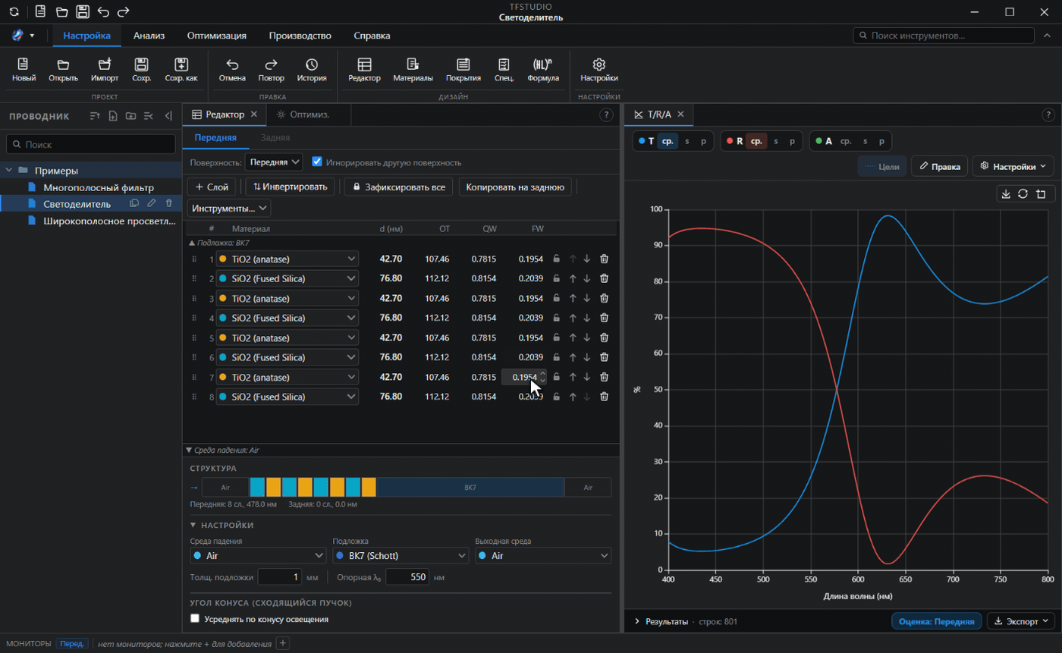Delete layer 3 with its trash icon
The image size is (1062, 653).
[x=604, y=298]
